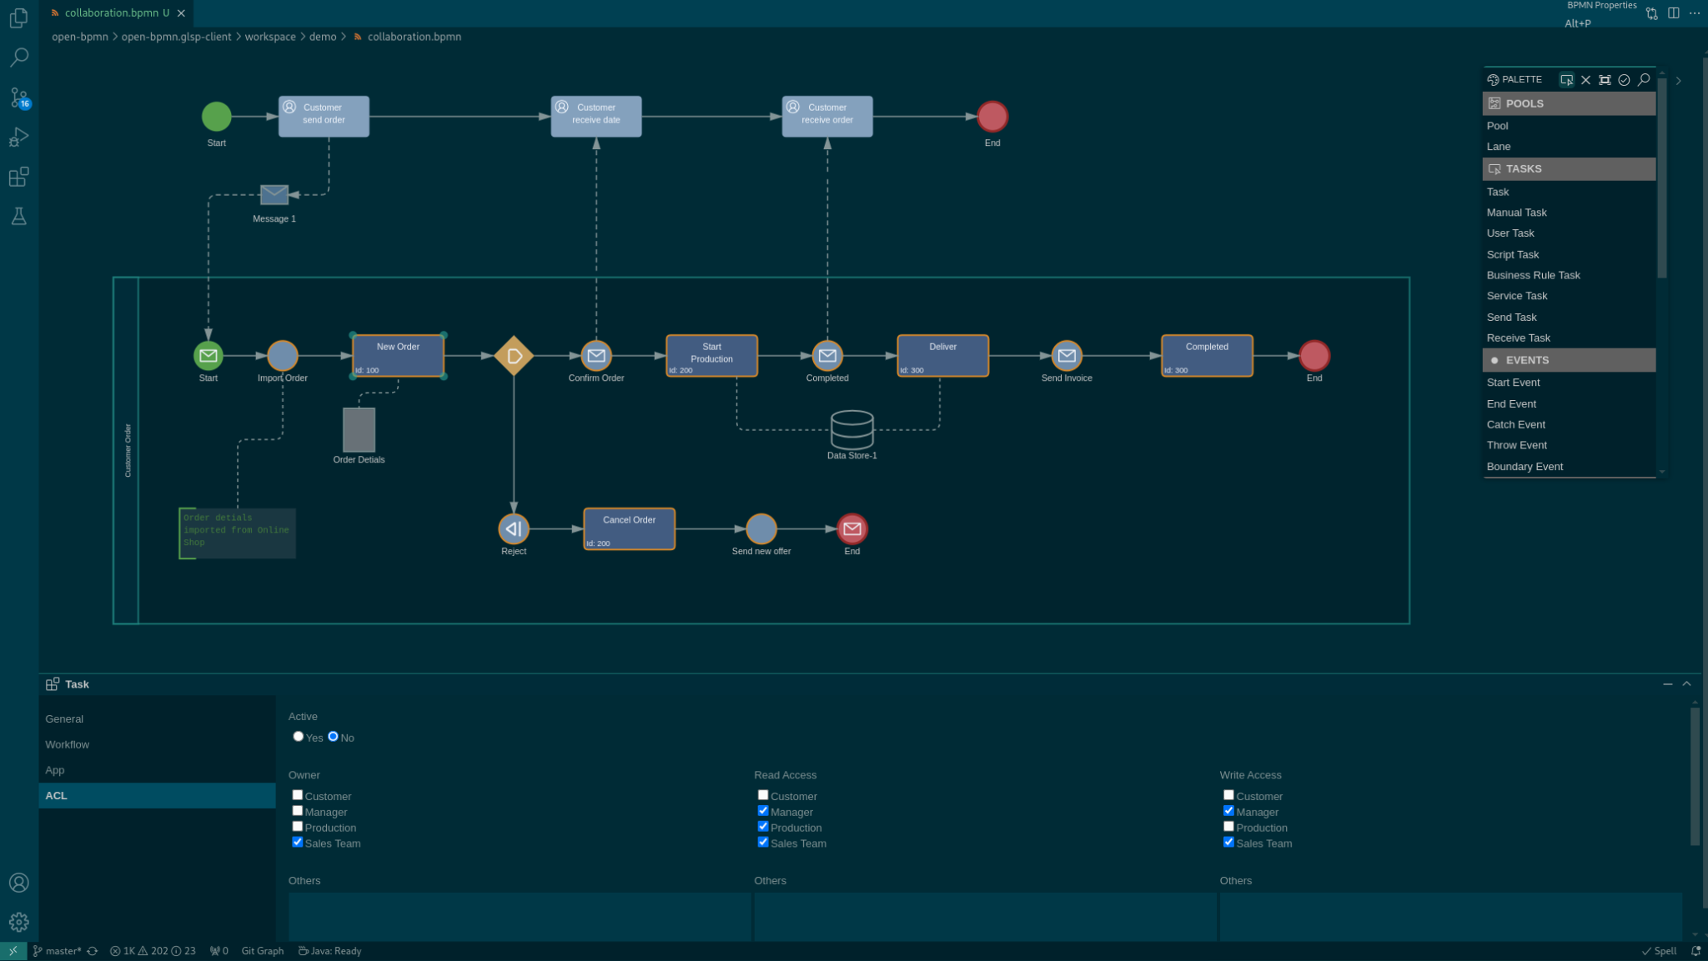The width and height of the screenshot is (1708, 961).
Task: Click the validate checkmark in the Palette toolbar
Action: pyautogui.click(x=1624, y=80)
